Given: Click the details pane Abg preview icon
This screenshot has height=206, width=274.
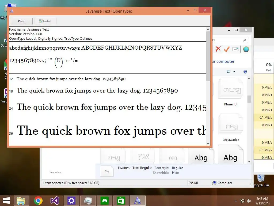Looking at the screenshot, I should click(x=107, y=171).
